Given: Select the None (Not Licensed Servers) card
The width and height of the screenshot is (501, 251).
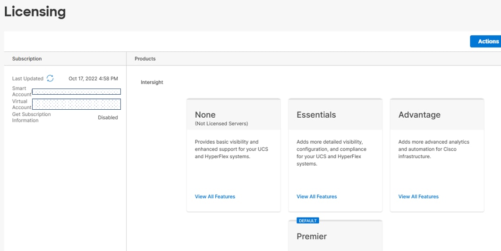Looking at the screenshot, I should click(234, 155).
